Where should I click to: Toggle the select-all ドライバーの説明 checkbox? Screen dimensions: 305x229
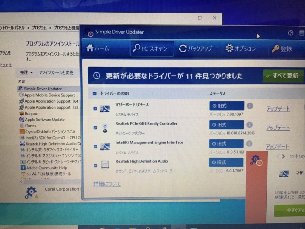point(94,94)
